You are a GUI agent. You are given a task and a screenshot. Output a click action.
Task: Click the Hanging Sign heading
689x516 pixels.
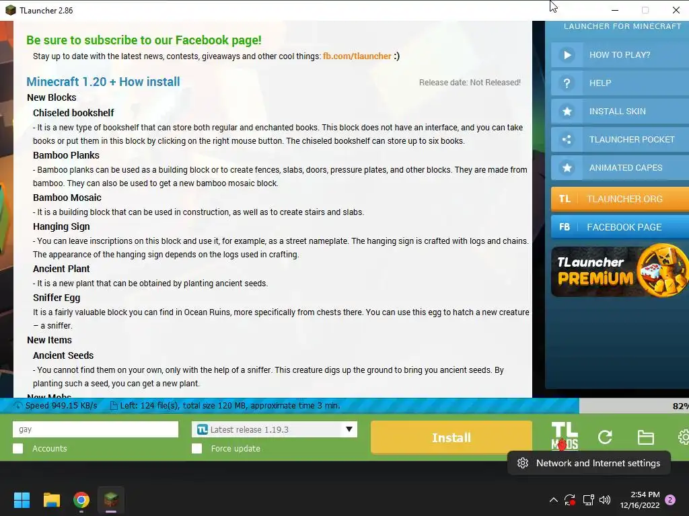[x=61, y=226]
